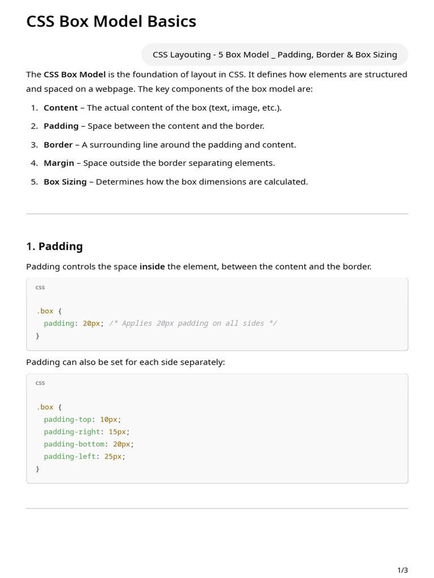Click the "CSS Box Model Basics" title
Viewport: 434px width, 578px height.
click(x=111, y=22)
